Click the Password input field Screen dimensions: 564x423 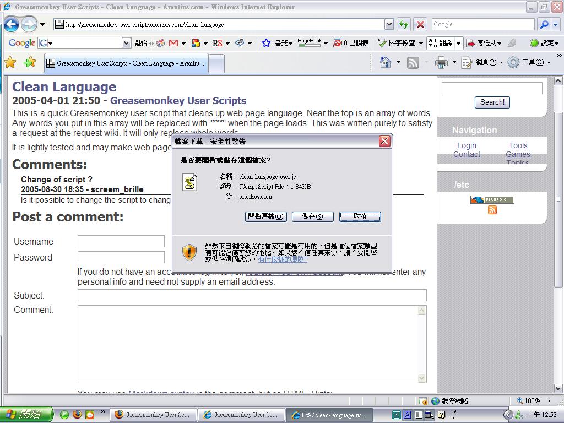121,257
